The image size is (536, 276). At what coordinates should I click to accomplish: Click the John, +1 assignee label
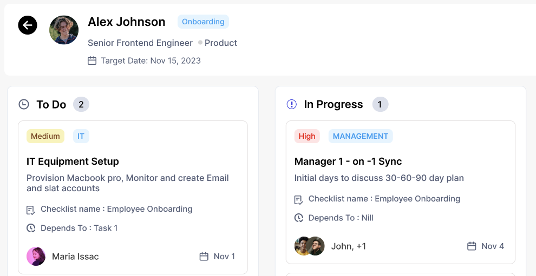349,246
